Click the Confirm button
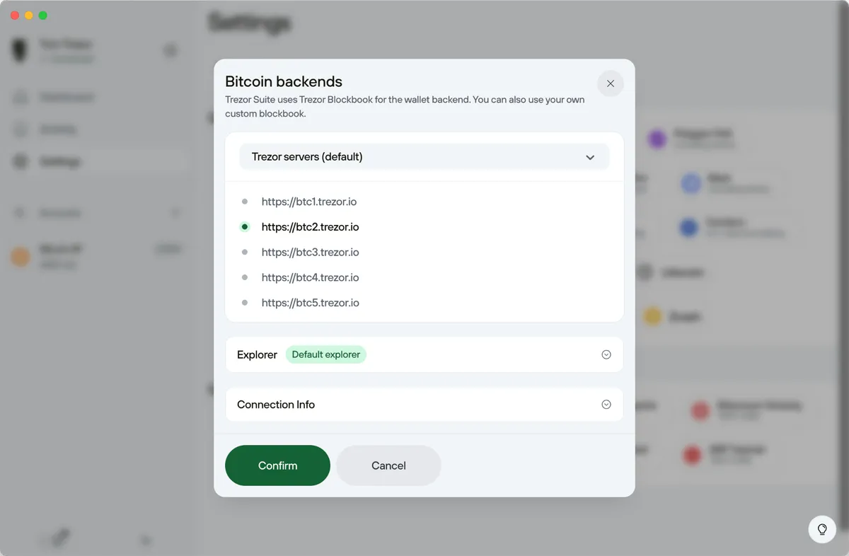This screenshot has width=849, height=556. (x=277, y=465)
